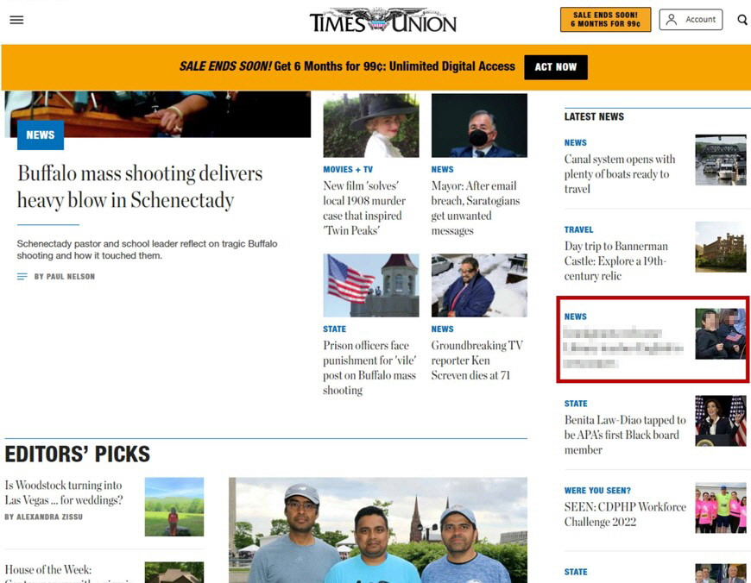Click the Times Union logo
Image resolution: width=751 pixels, height=583 pixels.
(x=383, y=21)
